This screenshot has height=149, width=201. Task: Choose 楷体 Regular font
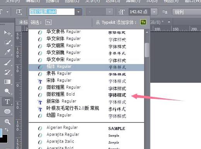point(86,68)
